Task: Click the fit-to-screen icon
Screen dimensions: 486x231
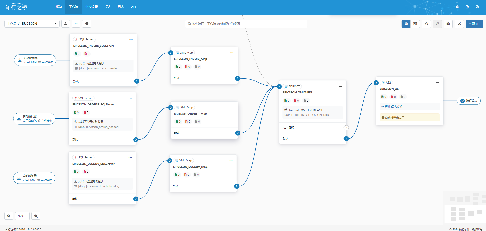Action: click(415, 24)
